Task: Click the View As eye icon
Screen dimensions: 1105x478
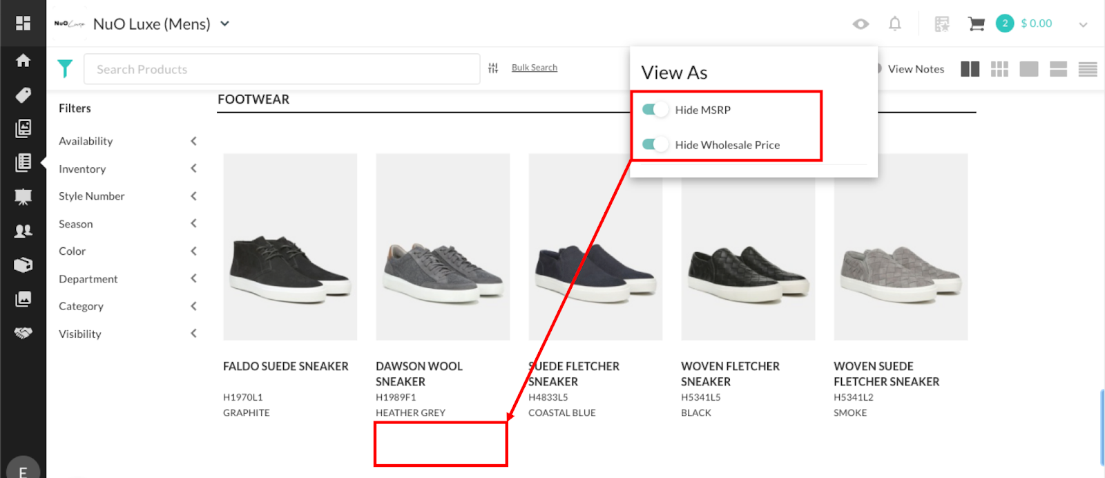Action: tap(861, 24)
